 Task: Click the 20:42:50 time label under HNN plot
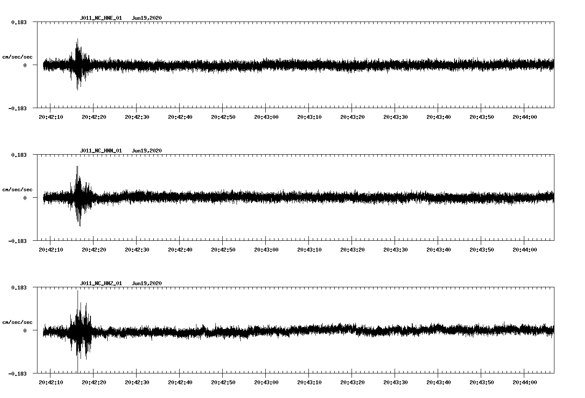click(x=223, y=250)
